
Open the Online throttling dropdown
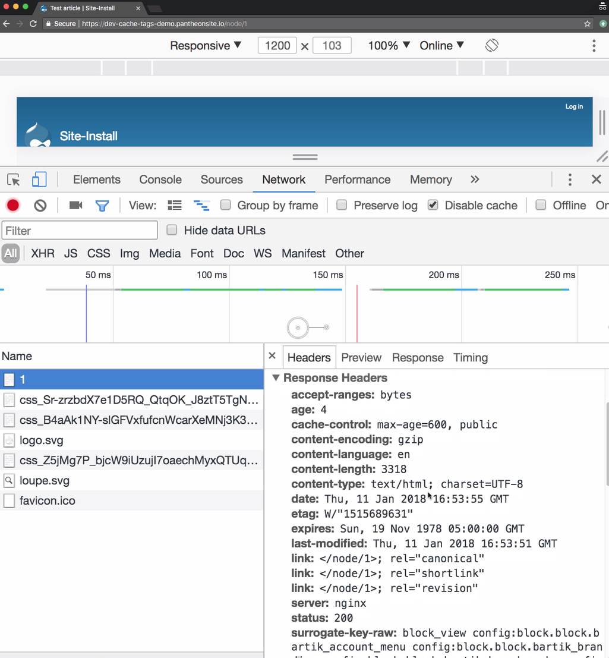tap(441, 45)
